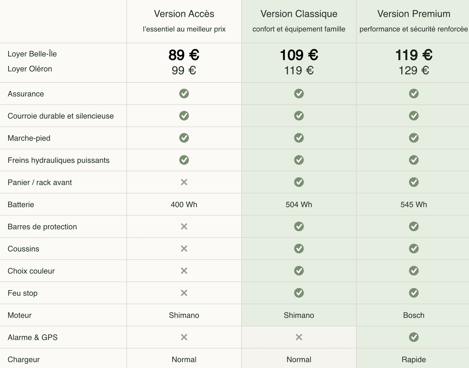This screenshot has height=368, width=469.
Task: Click Choix couleur cross under Version Accès
Action: point(184,271)
